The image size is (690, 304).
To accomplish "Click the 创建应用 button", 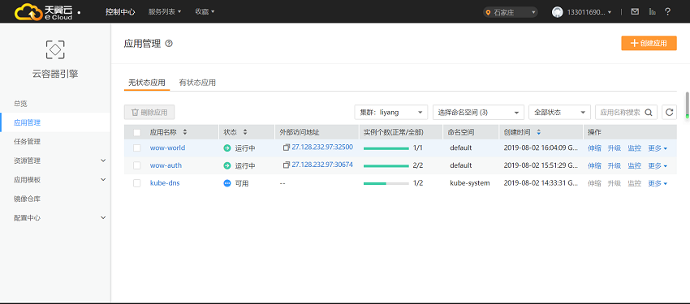I will coord(649,43).
